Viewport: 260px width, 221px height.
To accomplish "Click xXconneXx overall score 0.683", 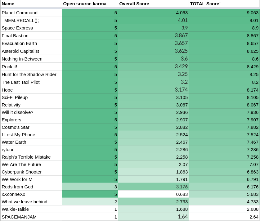I will point(153,194).
